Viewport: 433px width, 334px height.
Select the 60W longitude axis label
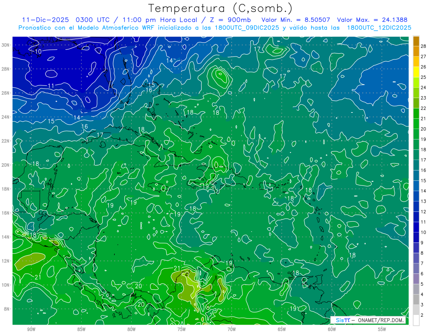click(332, 330)
